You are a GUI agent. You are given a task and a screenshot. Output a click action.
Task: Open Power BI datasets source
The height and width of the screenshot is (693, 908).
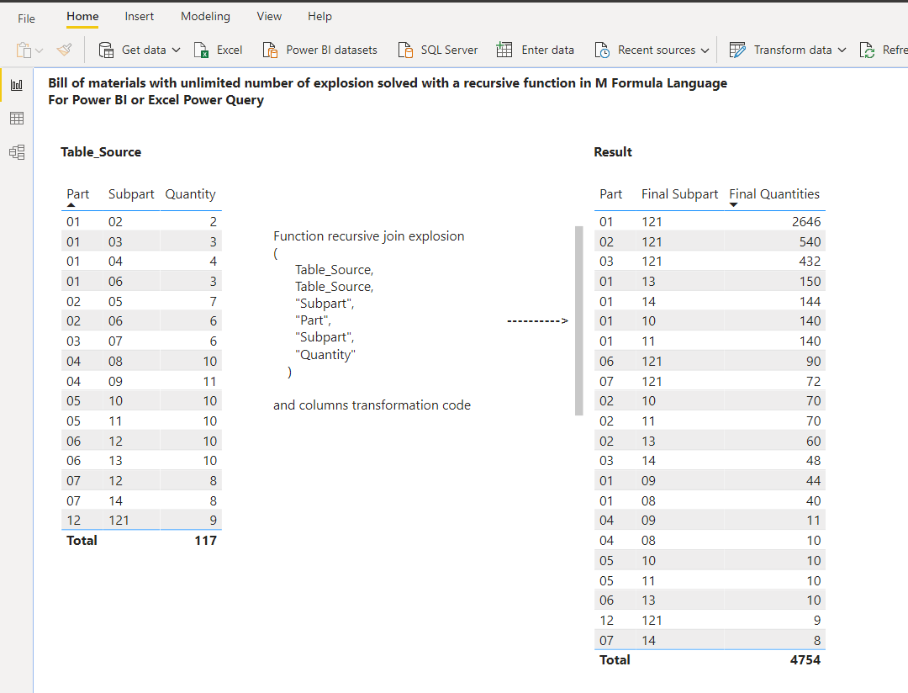[x=319, y=50]
